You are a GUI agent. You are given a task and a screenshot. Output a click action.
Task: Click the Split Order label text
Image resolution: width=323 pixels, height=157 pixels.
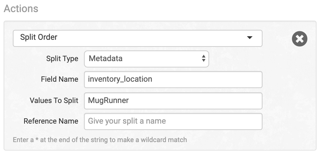[x=39, y=38]
